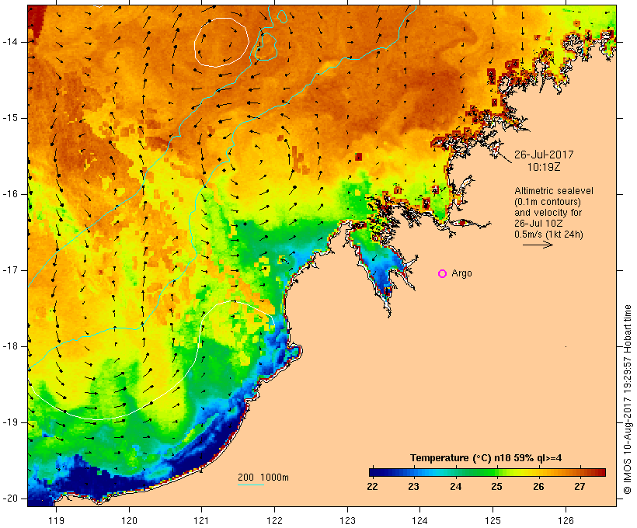Click the longitude label '126'
The height and width of the screenshot is (528, 637).
point(566,520)
